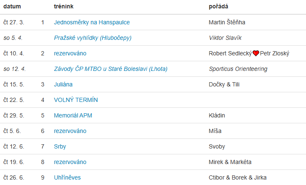Viewport: 306px width, 185px height.
Task: Open Pražské vyhlídky (Hlubočepy) link
Action: [93, 38]
